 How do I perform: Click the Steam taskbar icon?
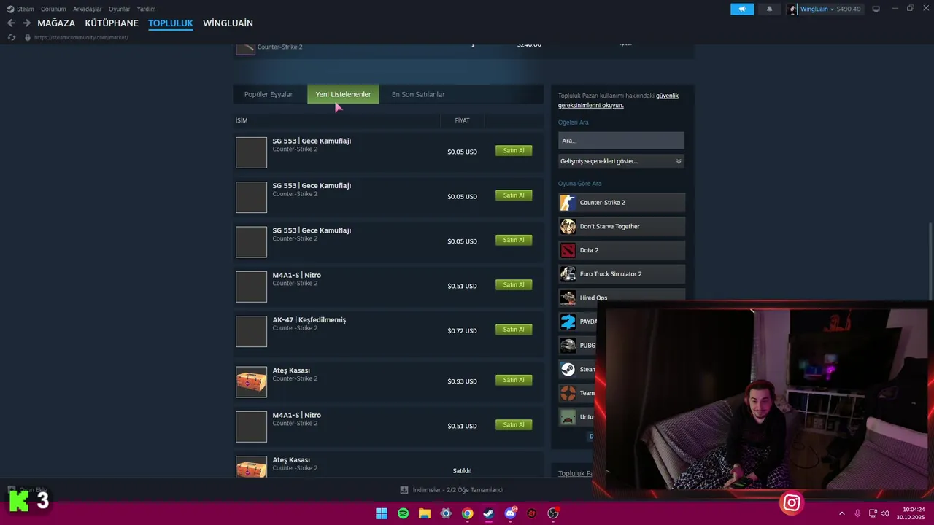pos(489,513)
